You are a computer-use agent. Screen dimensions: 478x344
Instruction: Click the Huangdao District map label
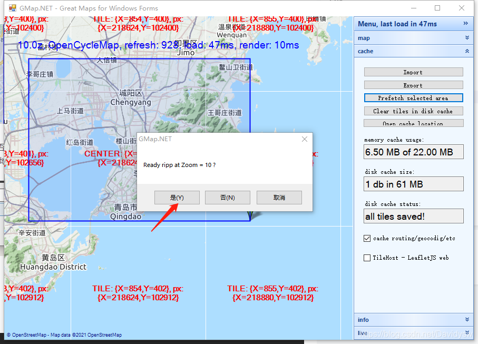53,267
